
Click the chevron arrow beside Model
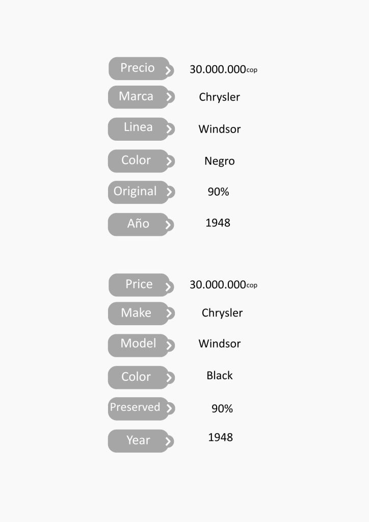pyautogui.click(x=169, y=346)
